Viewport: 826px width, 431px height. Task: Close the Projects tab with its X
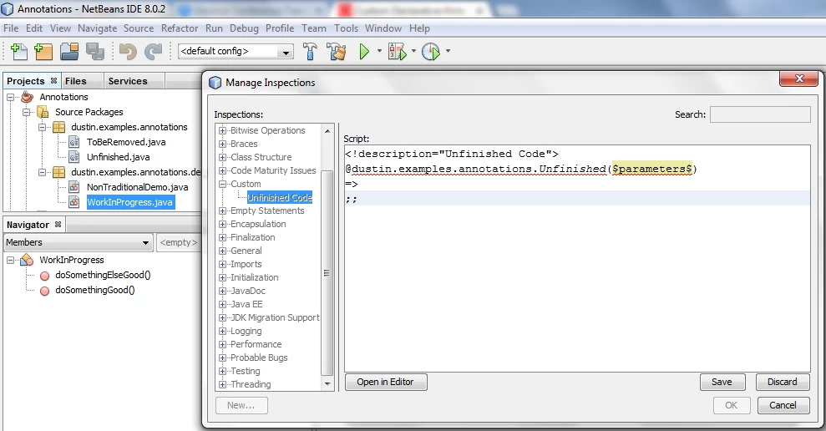click(x=53, y=81)
